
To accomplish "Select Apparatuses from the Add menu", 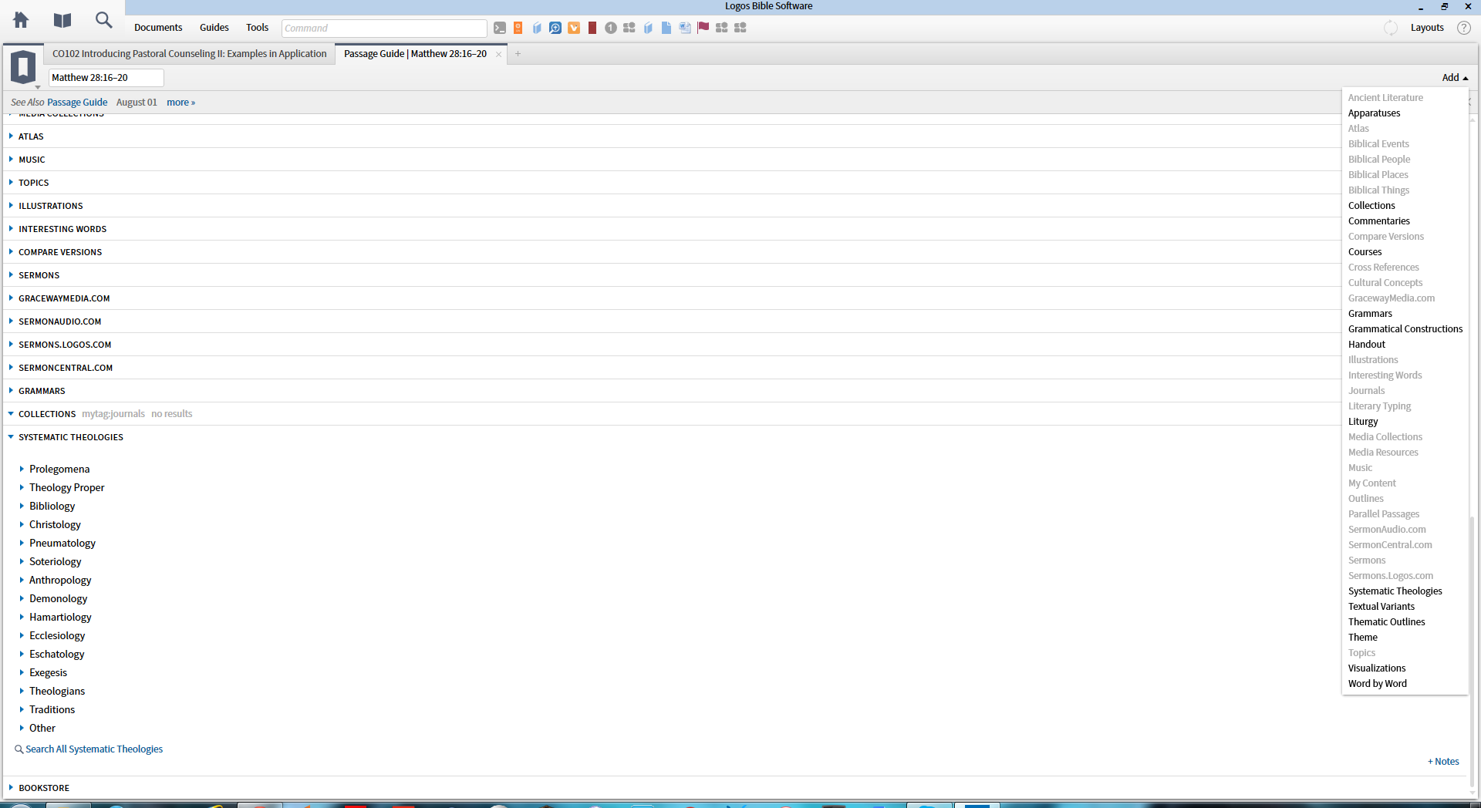I will point(1374,113).
